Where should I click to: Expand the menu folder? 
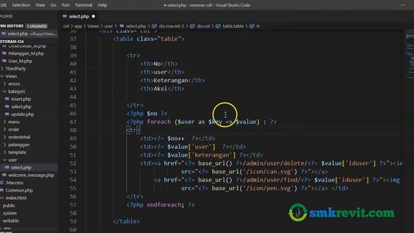(14, 122)
